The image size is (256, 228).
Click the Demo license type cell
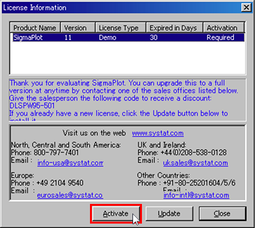point(108,37)
